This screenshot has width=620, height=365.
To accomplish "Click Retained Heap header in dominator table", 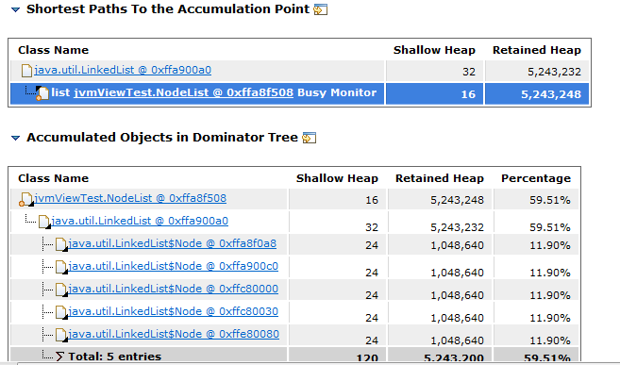I will (440, 178).
